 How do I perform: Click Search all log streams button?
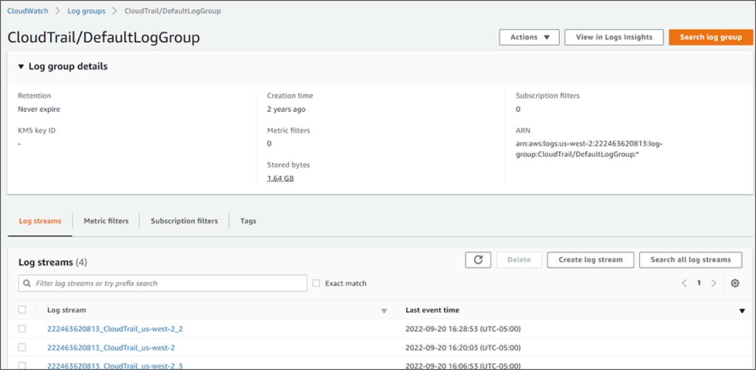(691, 260)
